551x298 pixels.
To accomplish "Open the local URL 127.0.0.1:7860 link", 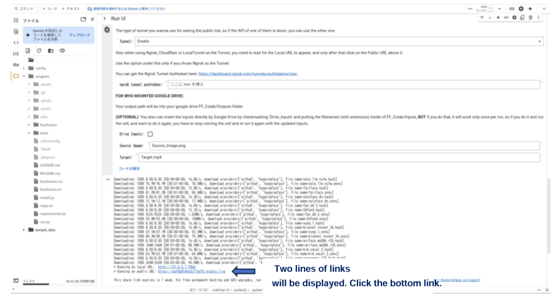I will (x=176, y=267).
